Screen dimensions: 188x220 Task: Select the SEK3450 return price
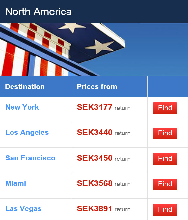pyautogui.click(x=104, y=158)
